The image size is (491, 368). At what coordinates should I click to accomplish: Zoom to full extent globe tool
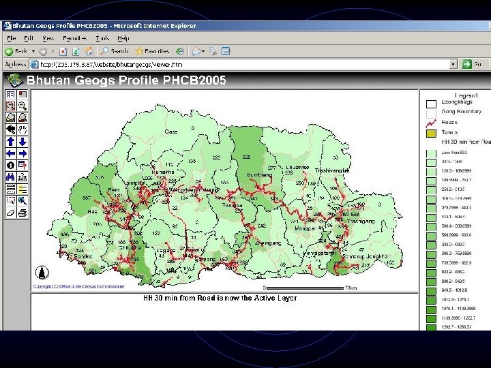(x=11, y=118)
